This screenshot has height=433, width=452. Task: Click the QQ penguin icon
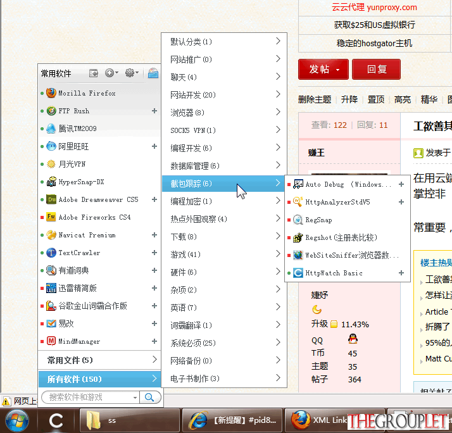pyautogui.click(x=353, y=339)
